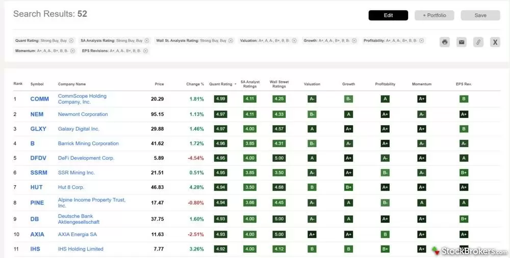Sort by the Change % column header
Screen dimensions: 510x258
coord(195,84)
